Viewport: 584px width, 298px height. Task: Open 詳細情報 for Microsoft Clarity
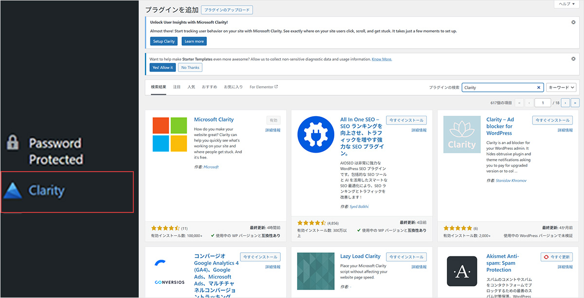point(273,130)
